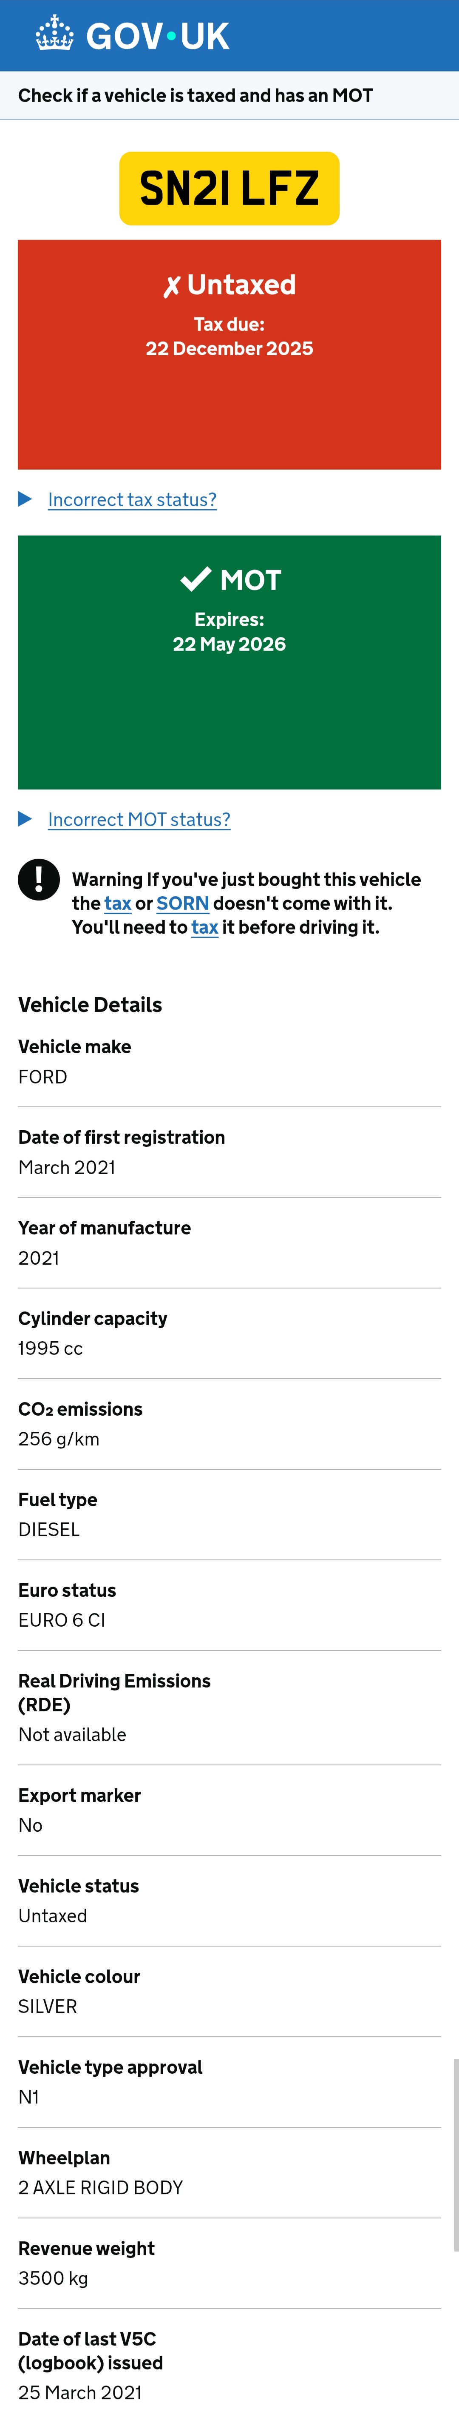Open the "Incorrect tax status?" link text
459x2420 pixels.
point(132,500)
